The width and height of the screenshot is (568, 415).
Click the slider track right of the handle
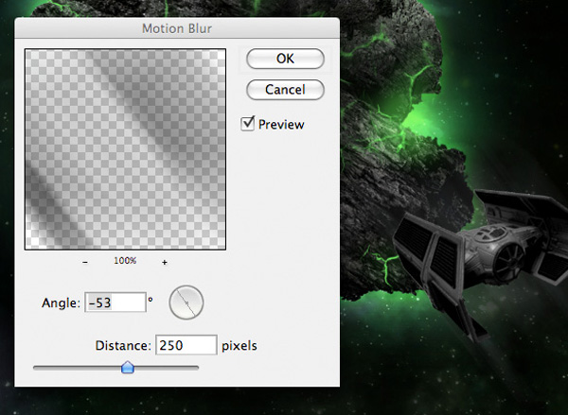coord(170,367)
